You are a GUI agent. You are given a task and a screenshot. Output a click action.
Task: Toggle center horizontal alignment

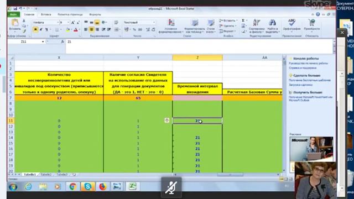tap(91, 29)
